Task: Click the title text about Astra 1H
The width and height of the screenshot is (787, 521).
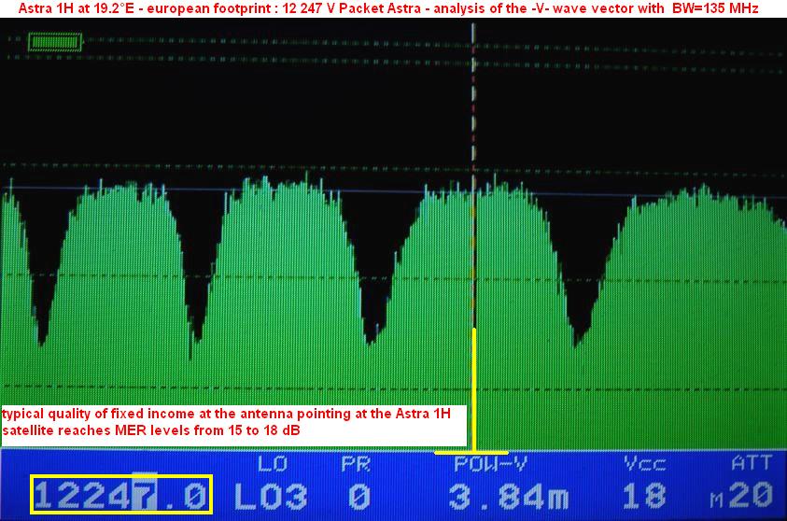Action: click(392, 8)
